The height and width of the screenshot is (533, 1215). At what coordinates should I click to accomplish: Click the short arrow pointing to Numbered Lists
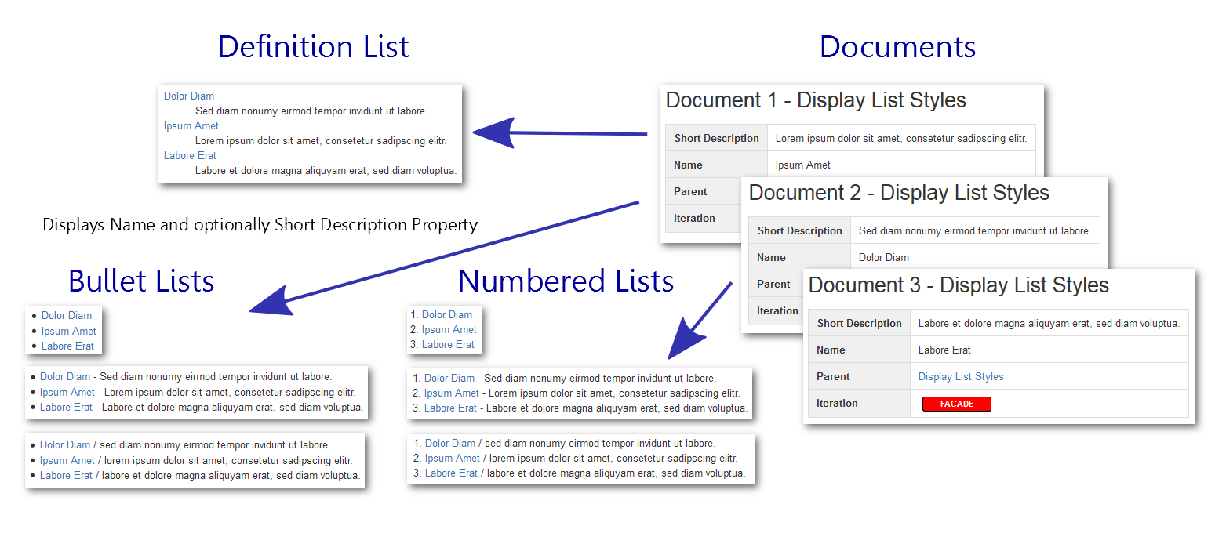[x=700, y=319]
